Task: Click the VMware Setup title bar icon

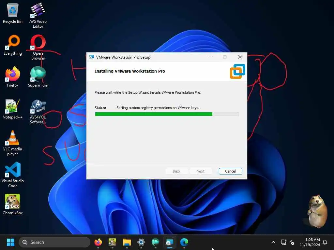Action: point(92,57)
